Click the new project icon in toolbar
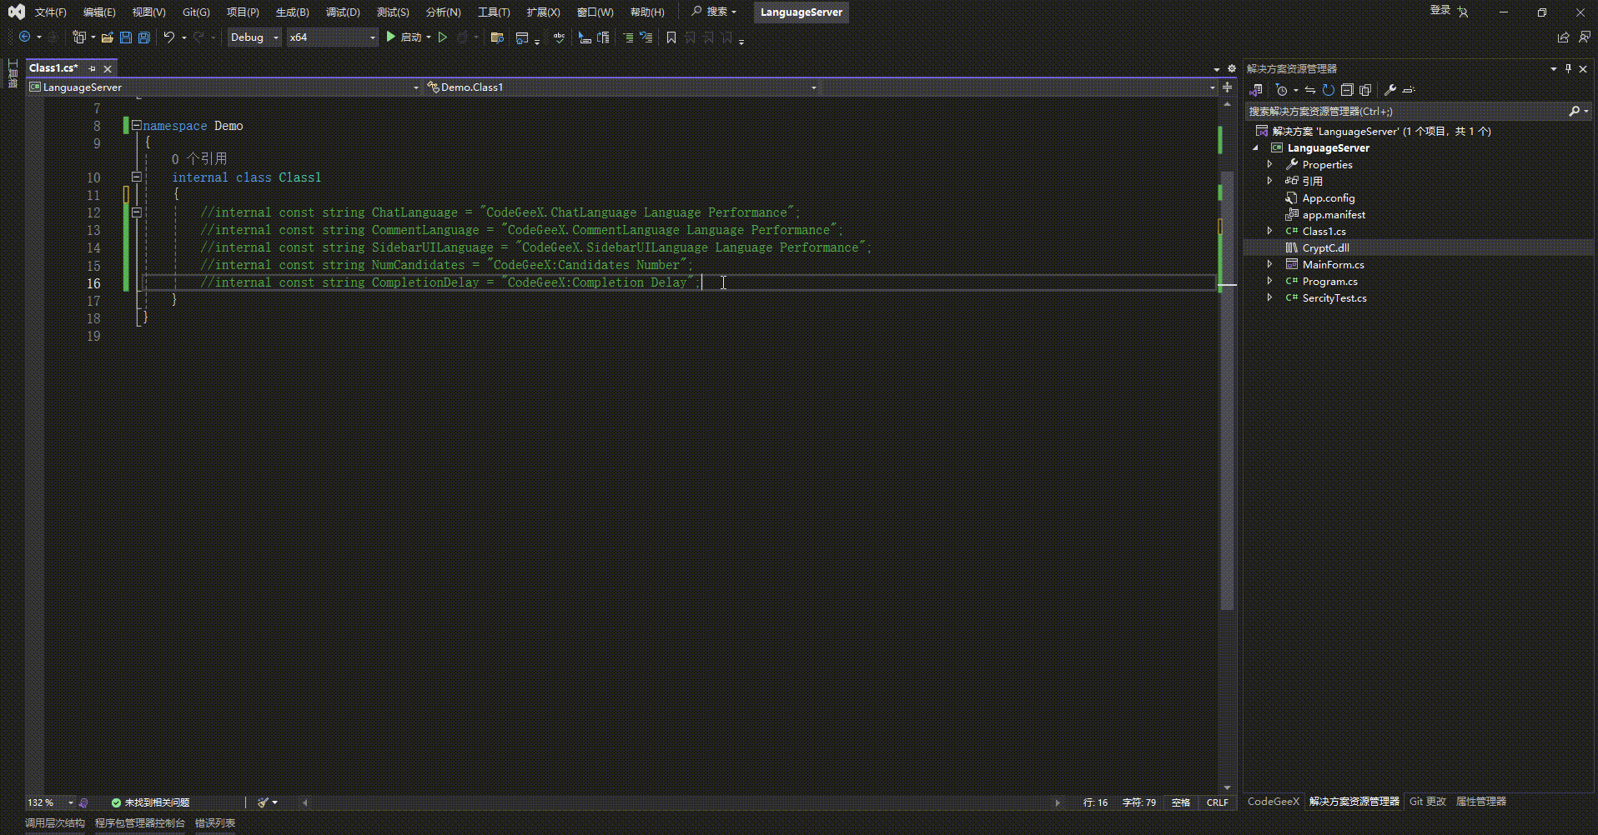The width and height of the screenshot is (1598, 835). pyautogui.click(x=79, y=37)
